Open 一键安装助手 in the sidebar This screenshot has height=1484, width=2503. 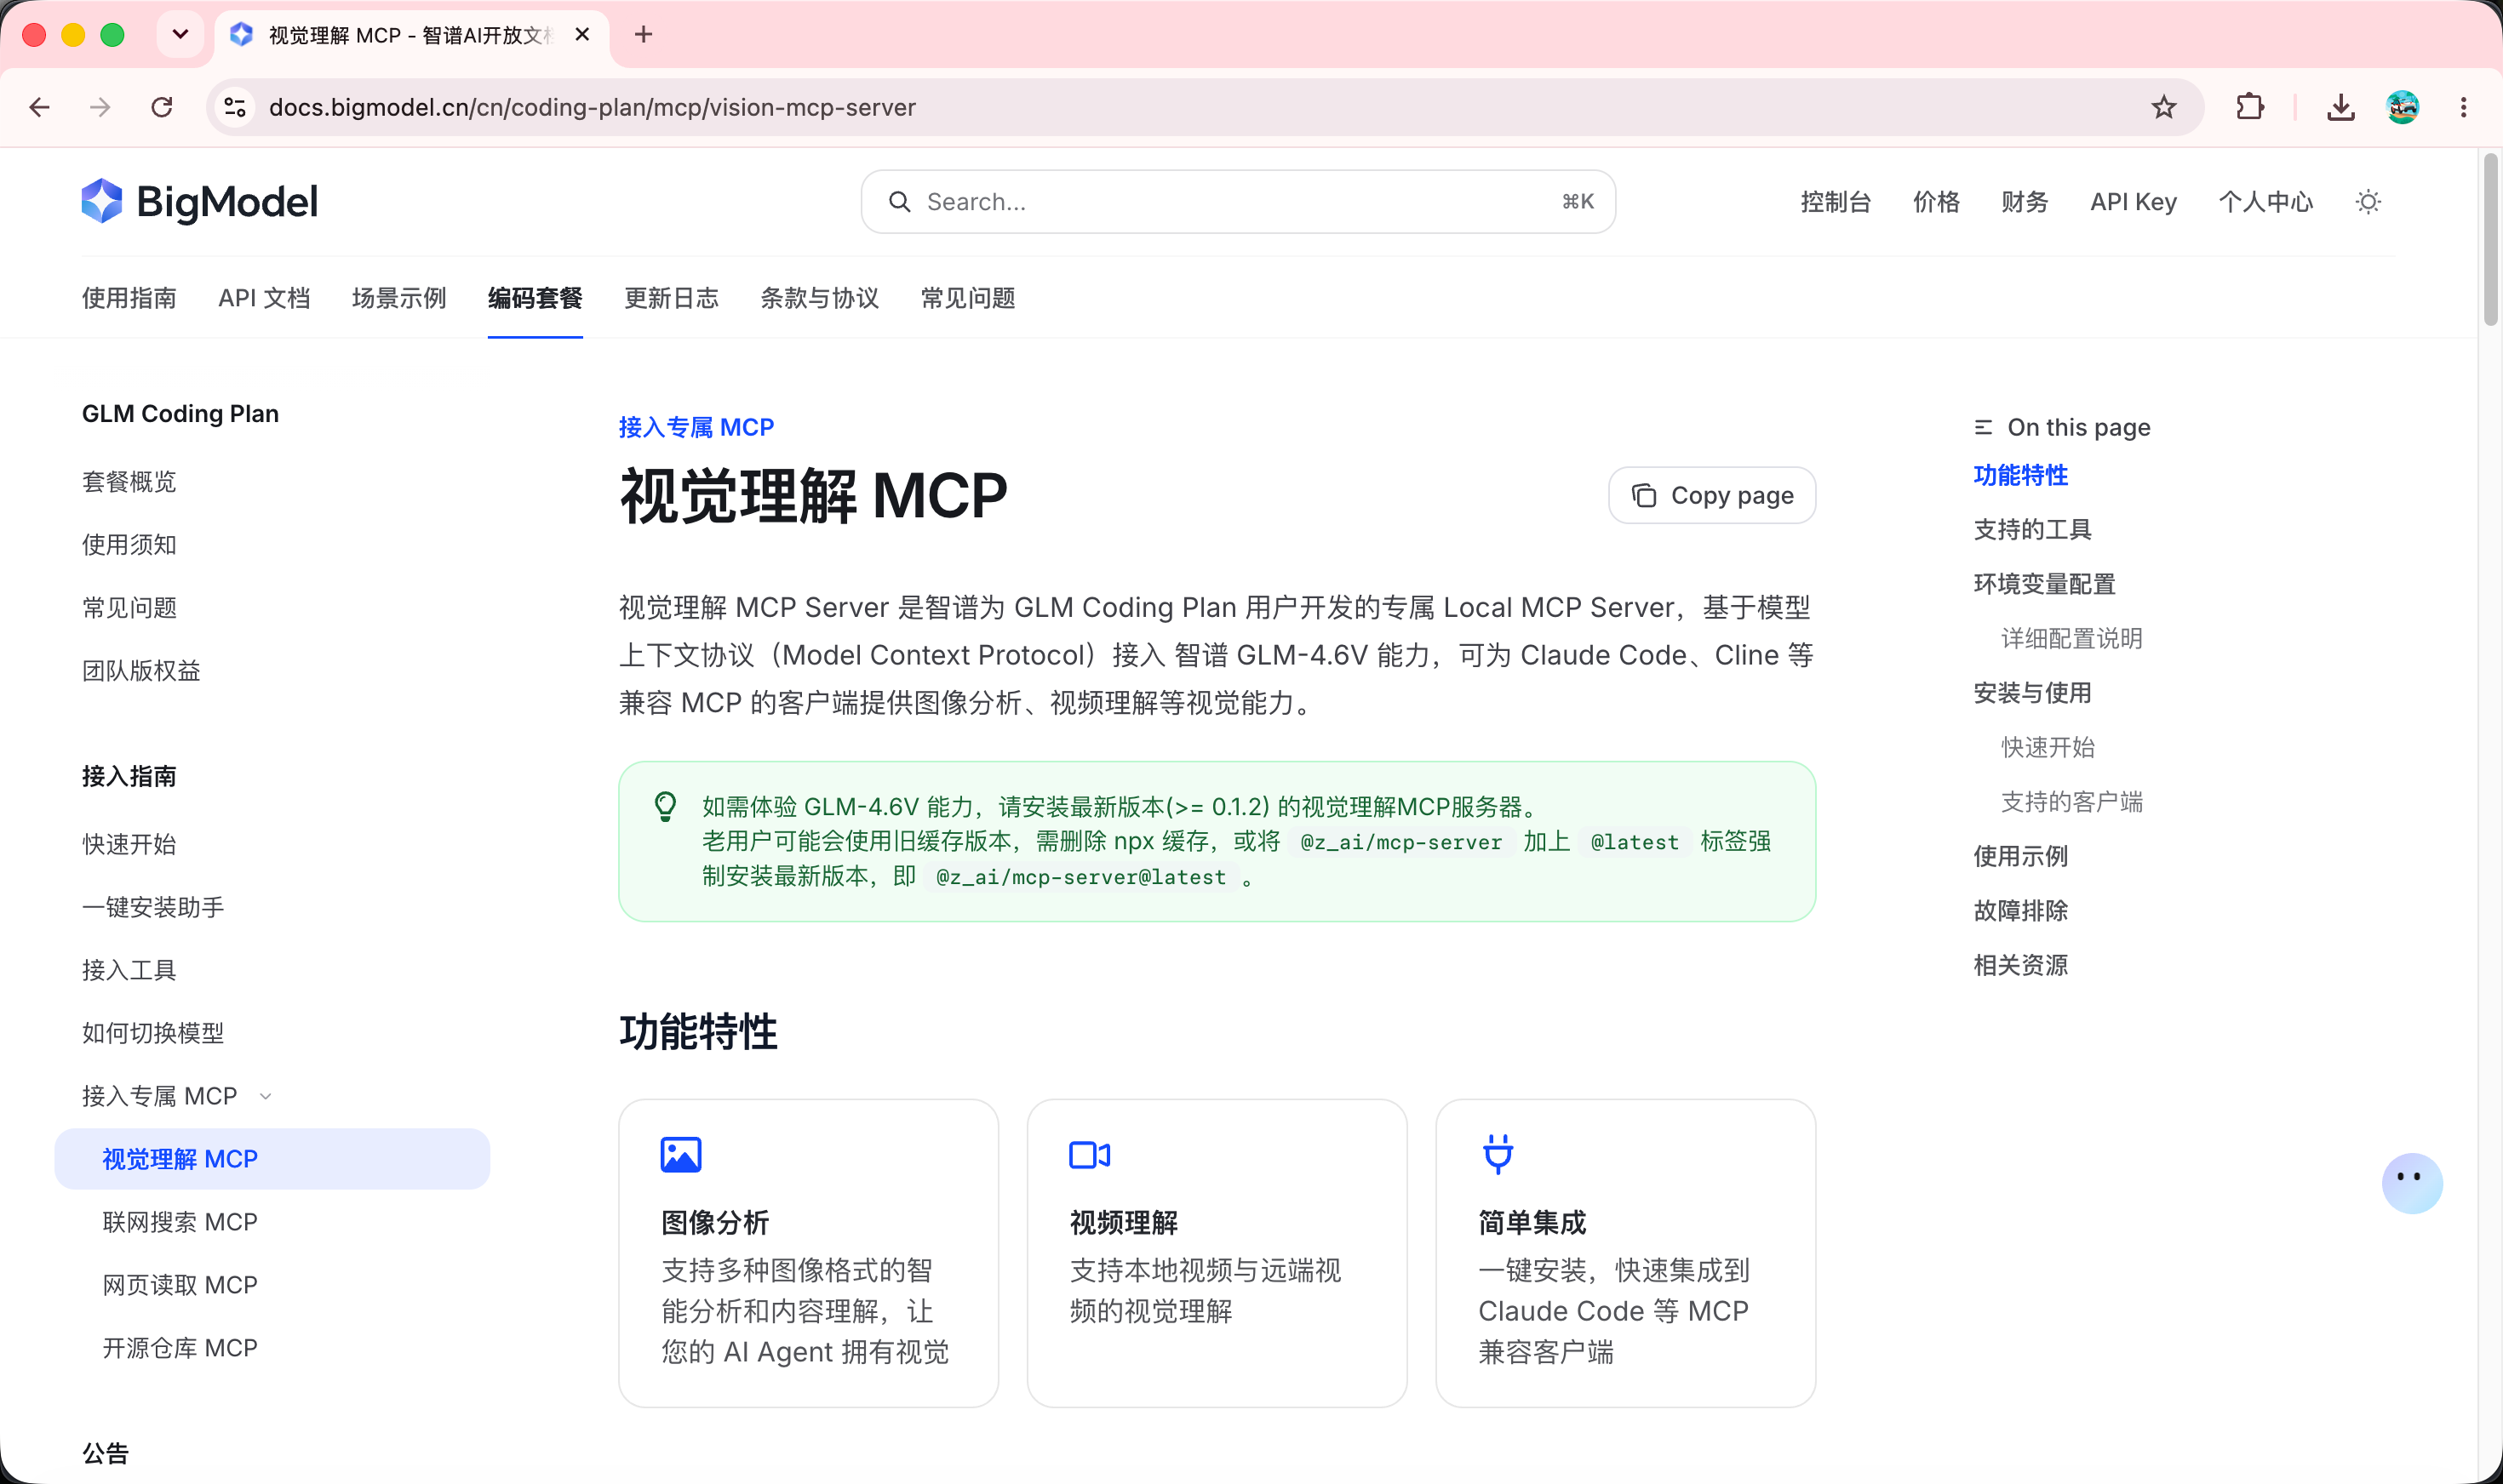click(153, 908)
